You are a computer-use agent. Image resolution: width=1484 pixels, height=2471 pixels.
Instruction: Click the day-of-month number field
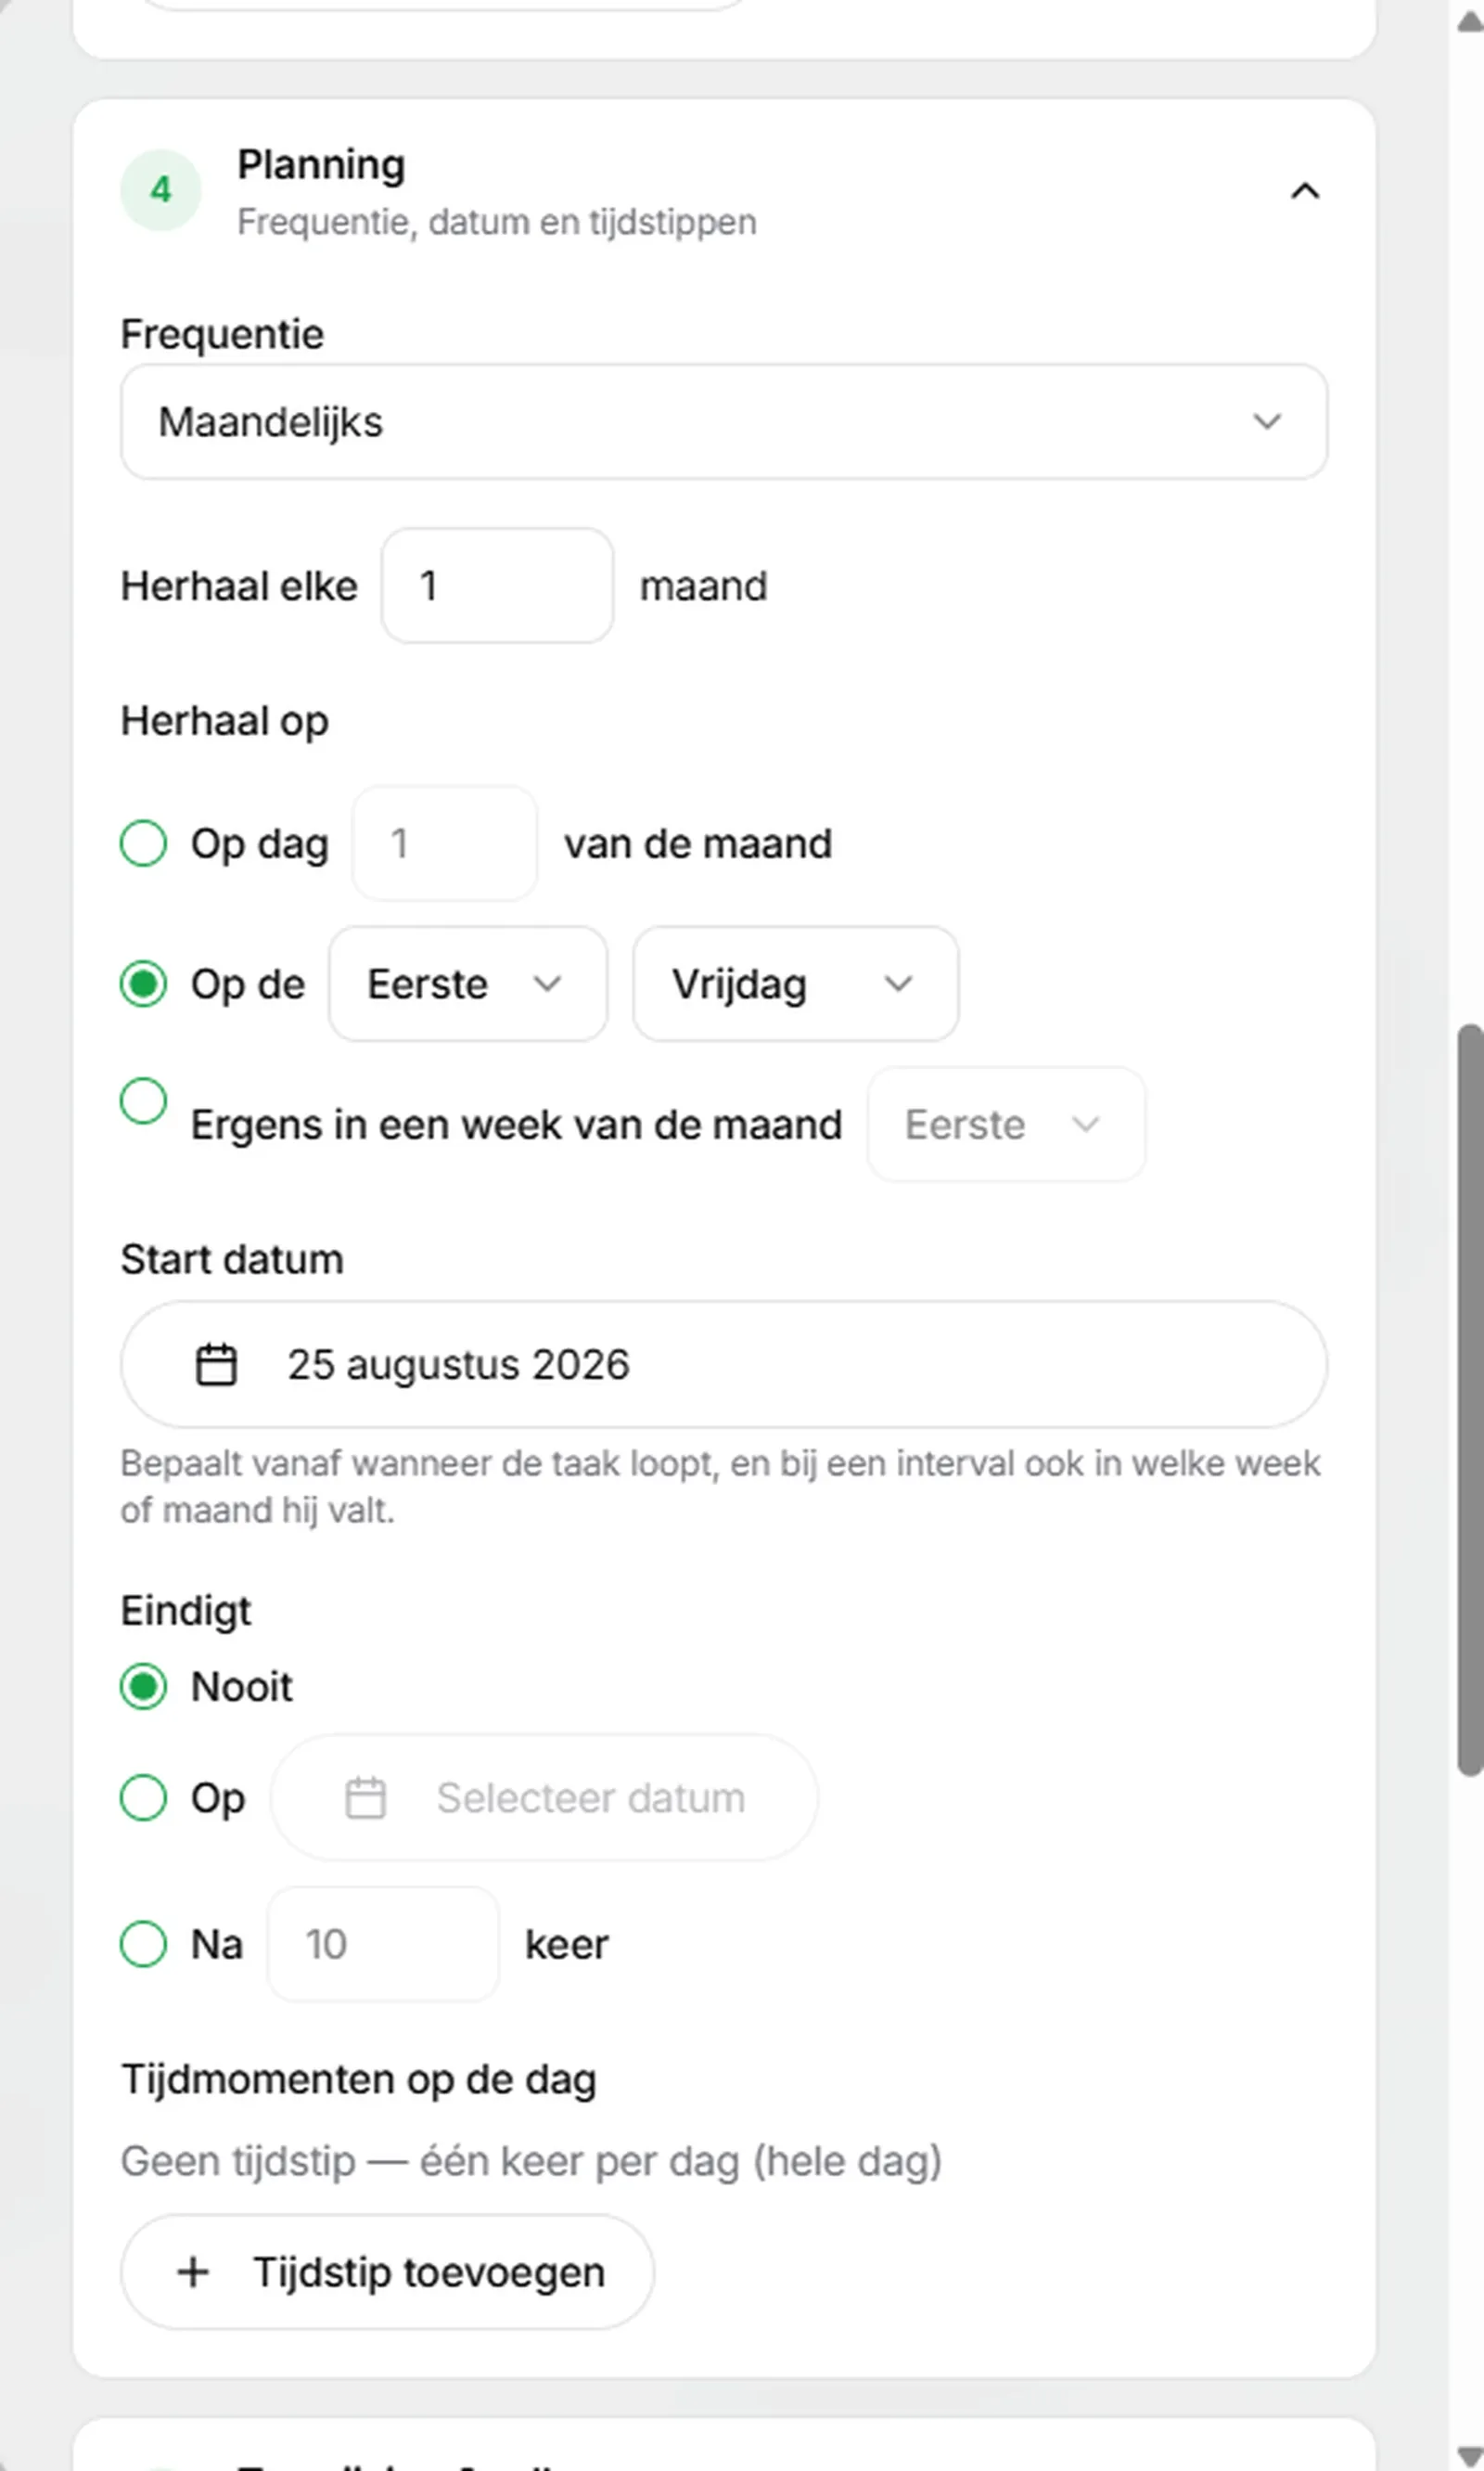tap(444, 843)
